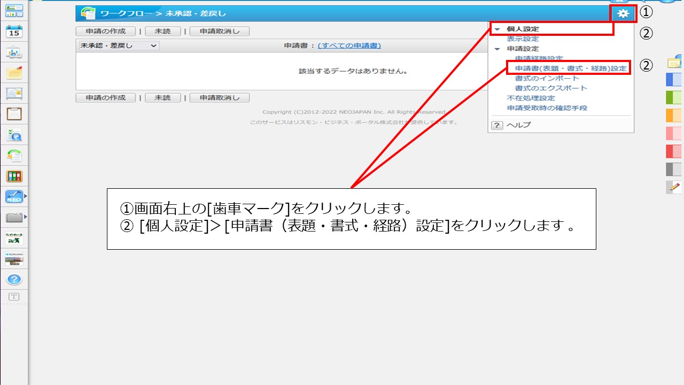Select the green color swatch
684x385 pixels.
point(674,97)
